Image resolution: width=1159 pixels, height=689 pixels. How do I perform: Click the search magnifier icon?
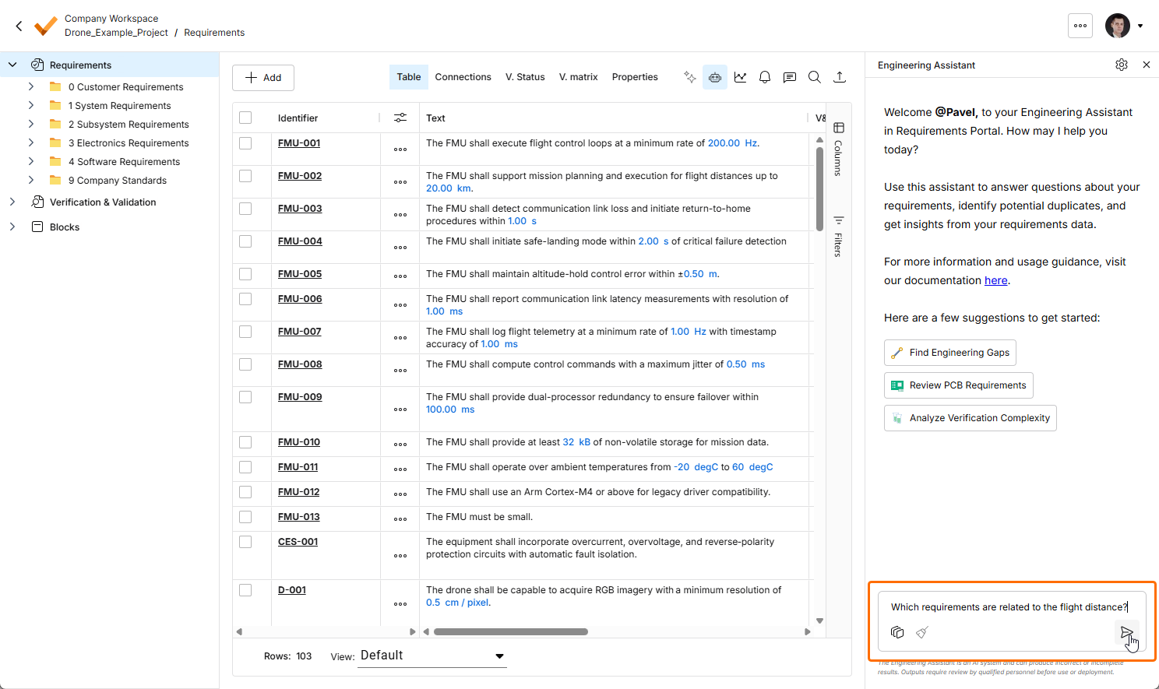pyautogui.click(x=815, y=77)
